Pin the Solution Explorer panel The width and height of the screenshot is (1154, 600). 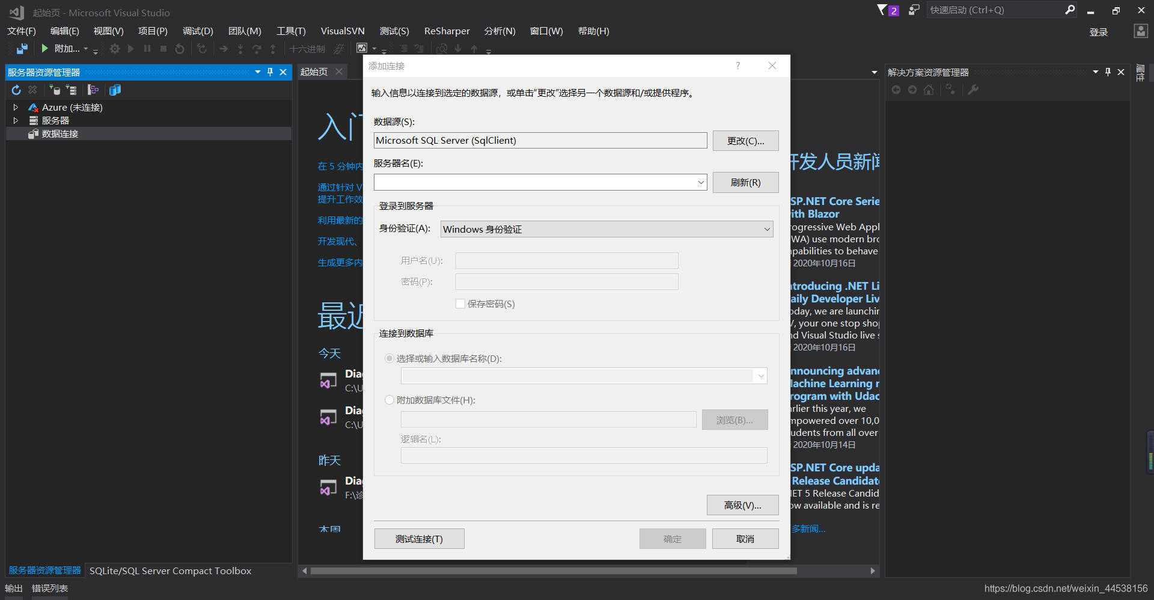point(1108,72)
